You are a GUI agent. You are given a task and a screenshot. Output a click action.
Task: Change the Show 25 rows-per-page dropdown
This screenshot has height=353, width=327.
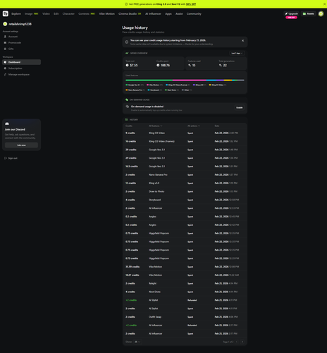pyautogui.click(x=137, y=342)
